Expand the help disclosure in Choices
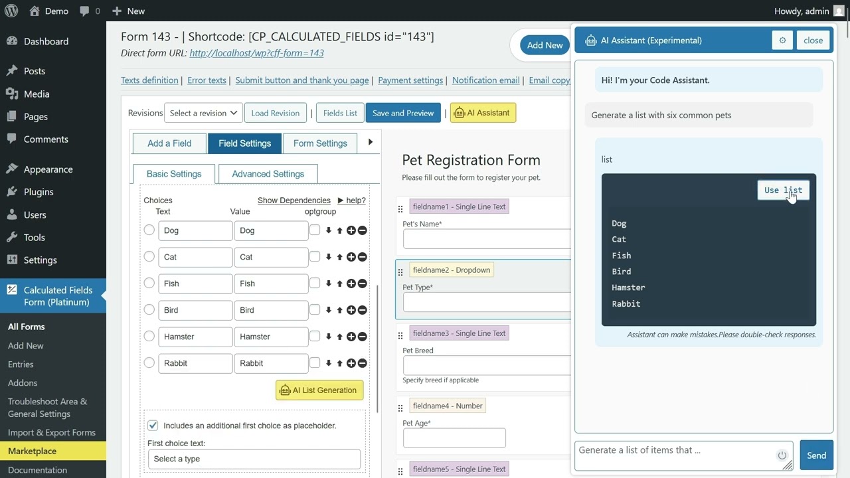850x478 pixels. 351,200
